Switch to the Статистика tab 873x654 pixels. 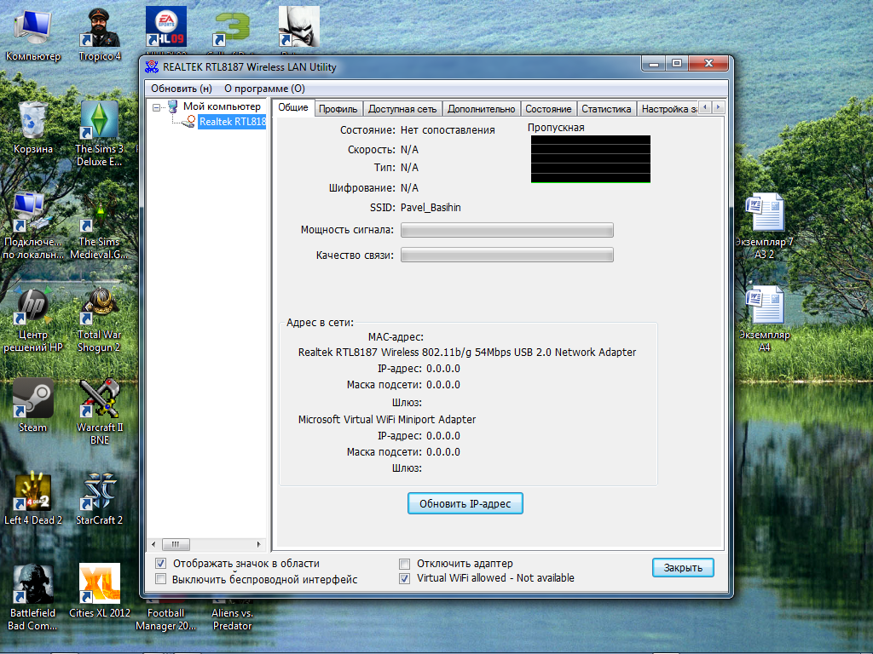click(x=606, y=109)
